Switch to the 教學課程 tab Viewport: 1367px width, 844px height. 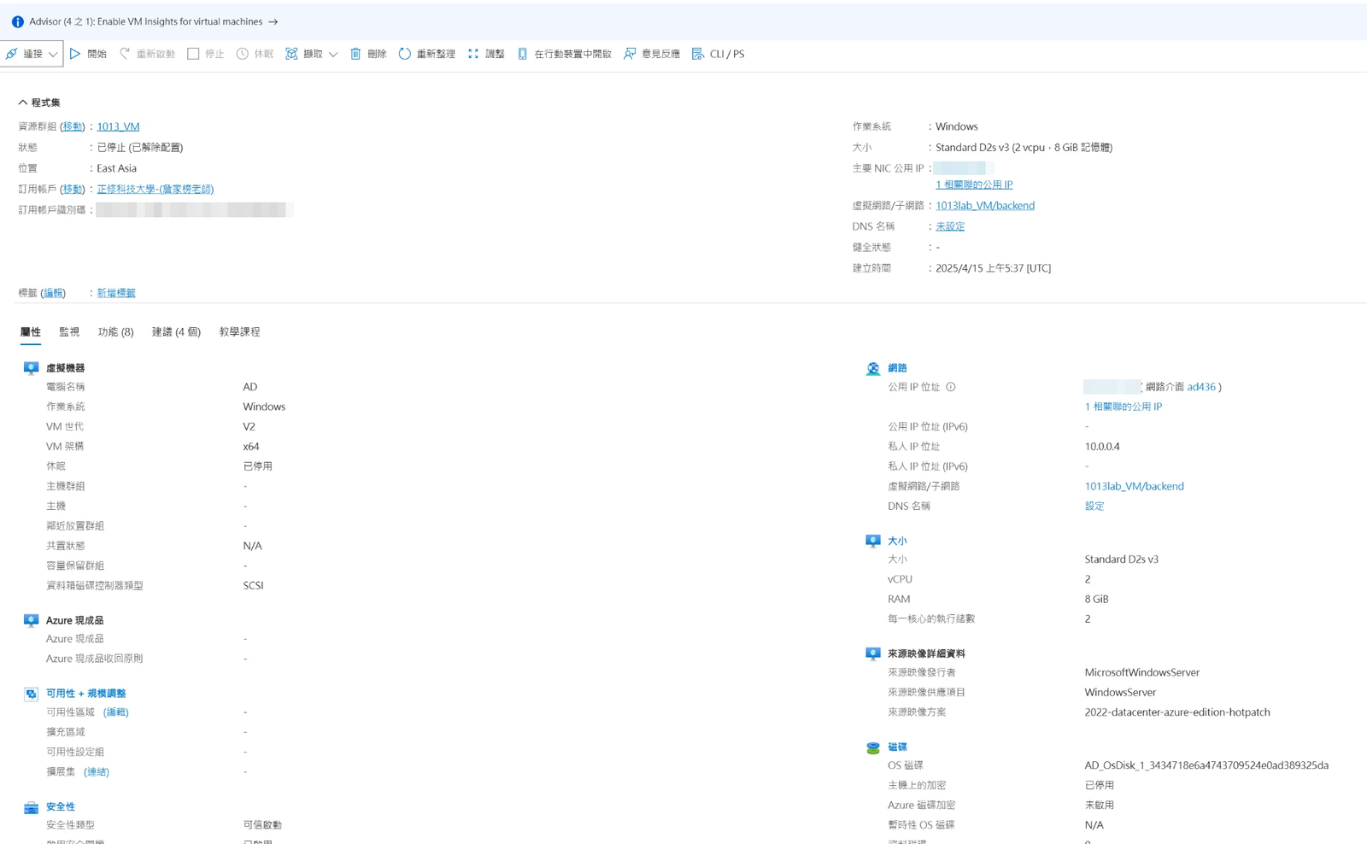click(239, 331)
